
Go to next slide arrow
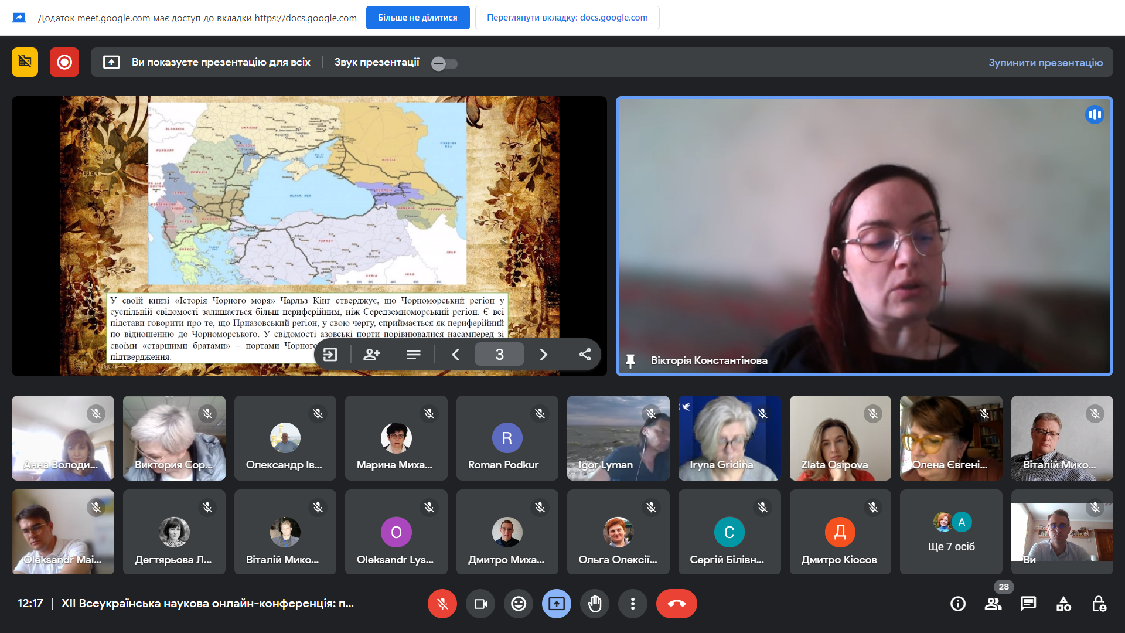coord(543,355)
